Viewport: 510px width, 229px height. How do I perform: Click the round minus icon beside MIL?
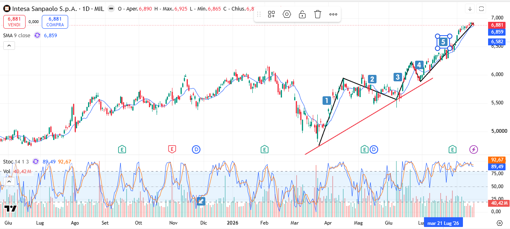click(111, 8)
